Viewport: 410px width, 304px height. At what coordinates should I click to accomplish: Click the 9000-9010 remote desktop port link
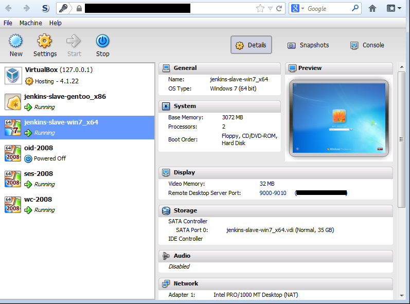point(273,193)
